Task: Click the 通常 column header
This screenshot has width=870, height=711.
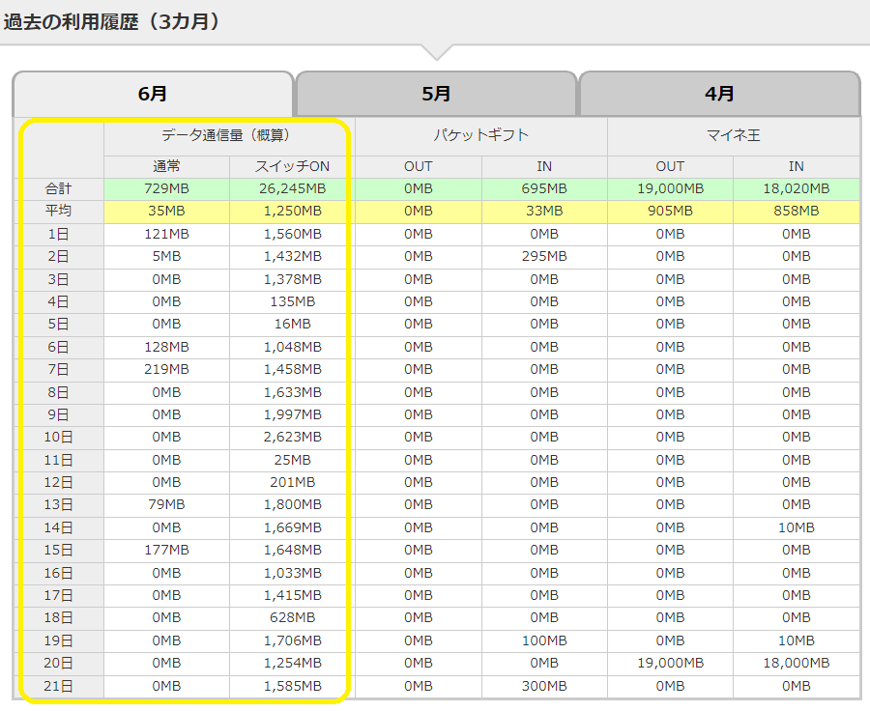Action: [x=166, y=166]
